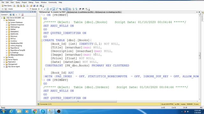Click the Uncomment Selected Lines icon
204x114 pixels.
(76, 9)
